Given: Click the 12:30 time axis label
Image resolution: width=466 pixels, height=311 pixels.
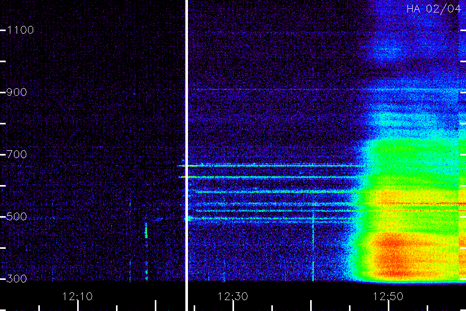Looking at the screenshot, I should (232, 296).
